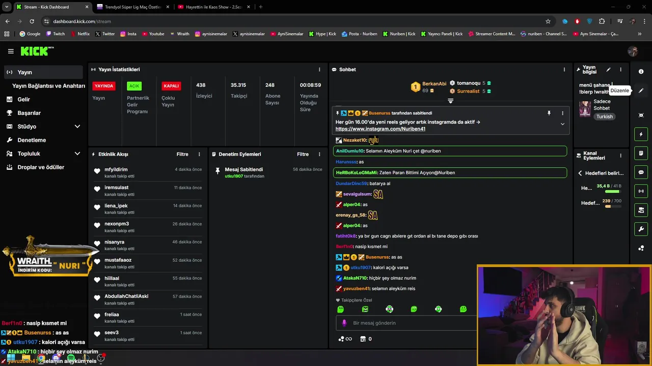
Task: Switch to Hayrettin ile Kaos Show tab
Action: click(213, 7)
